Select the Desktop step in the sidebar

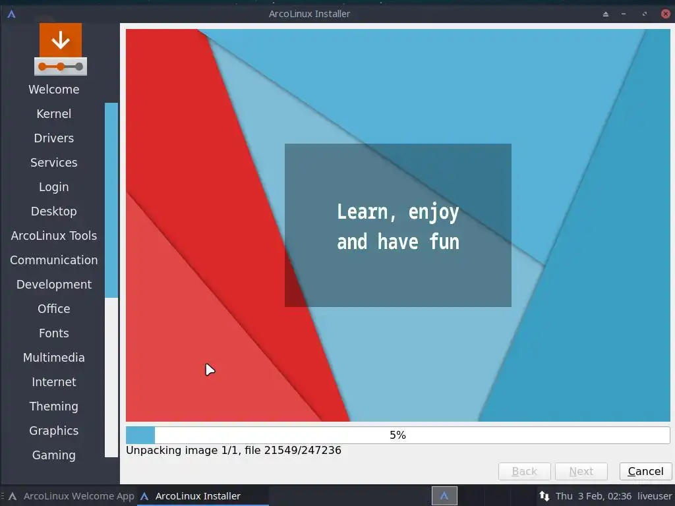54,211
